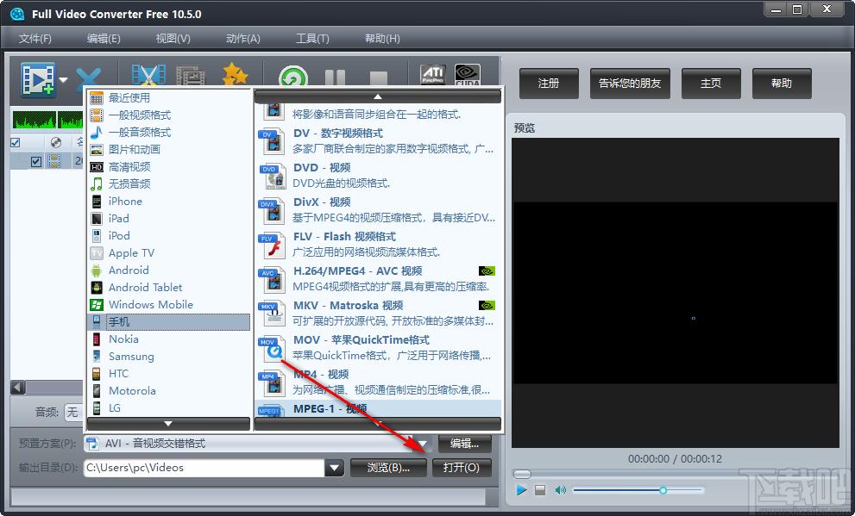Choose DV - 数字视频格式 format

[x=378, y=141]
